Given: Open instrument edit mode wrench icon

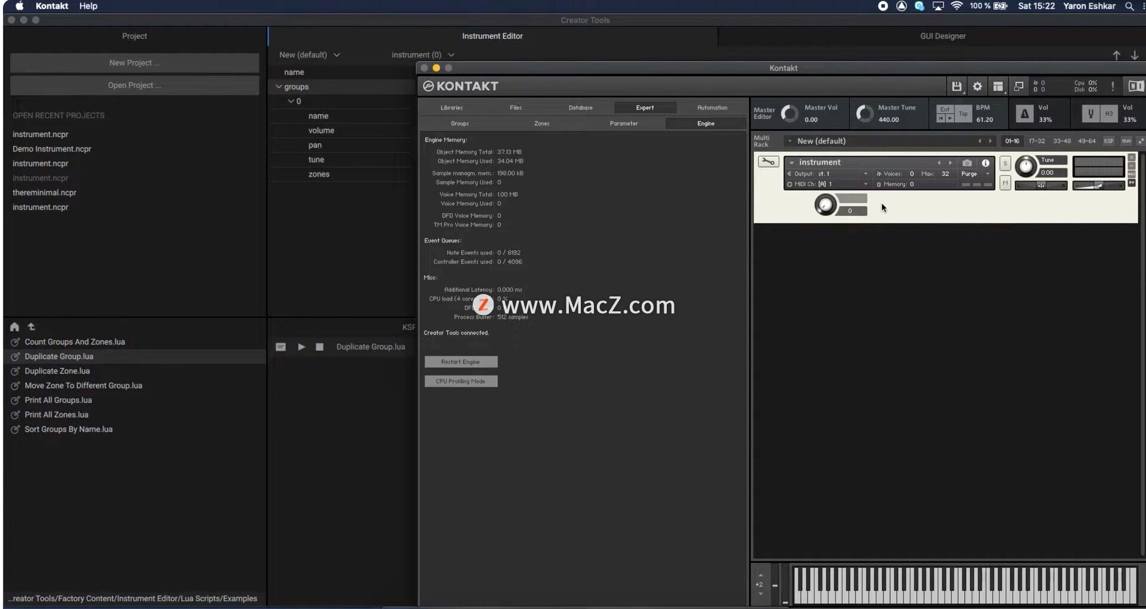Looking at the screenshot, I should 768,162.
